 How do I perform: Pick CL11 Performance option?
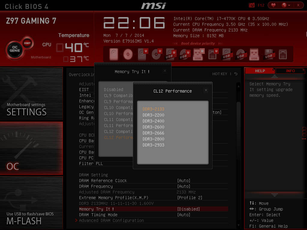point(118,125)
